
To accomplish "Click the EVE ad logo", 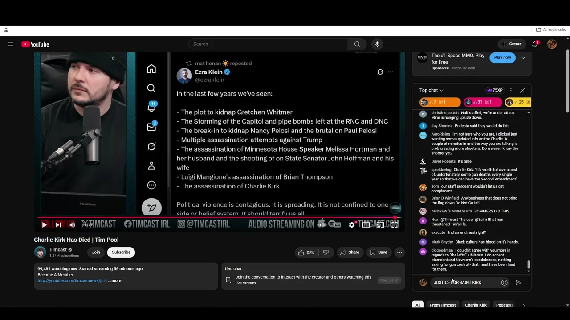I will (x=422, y=57).
